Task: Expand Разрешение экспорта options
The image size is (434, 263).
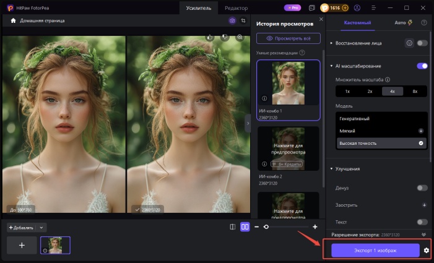Action: point(423,235)
